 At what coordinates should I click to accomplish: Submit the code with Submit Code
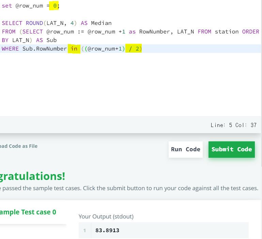click(x=231, y=150)
